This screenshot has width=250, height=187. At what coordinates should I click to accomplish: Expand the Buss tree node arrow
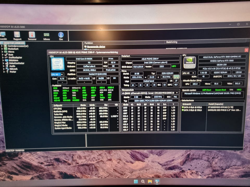click(x=3, y=55)
